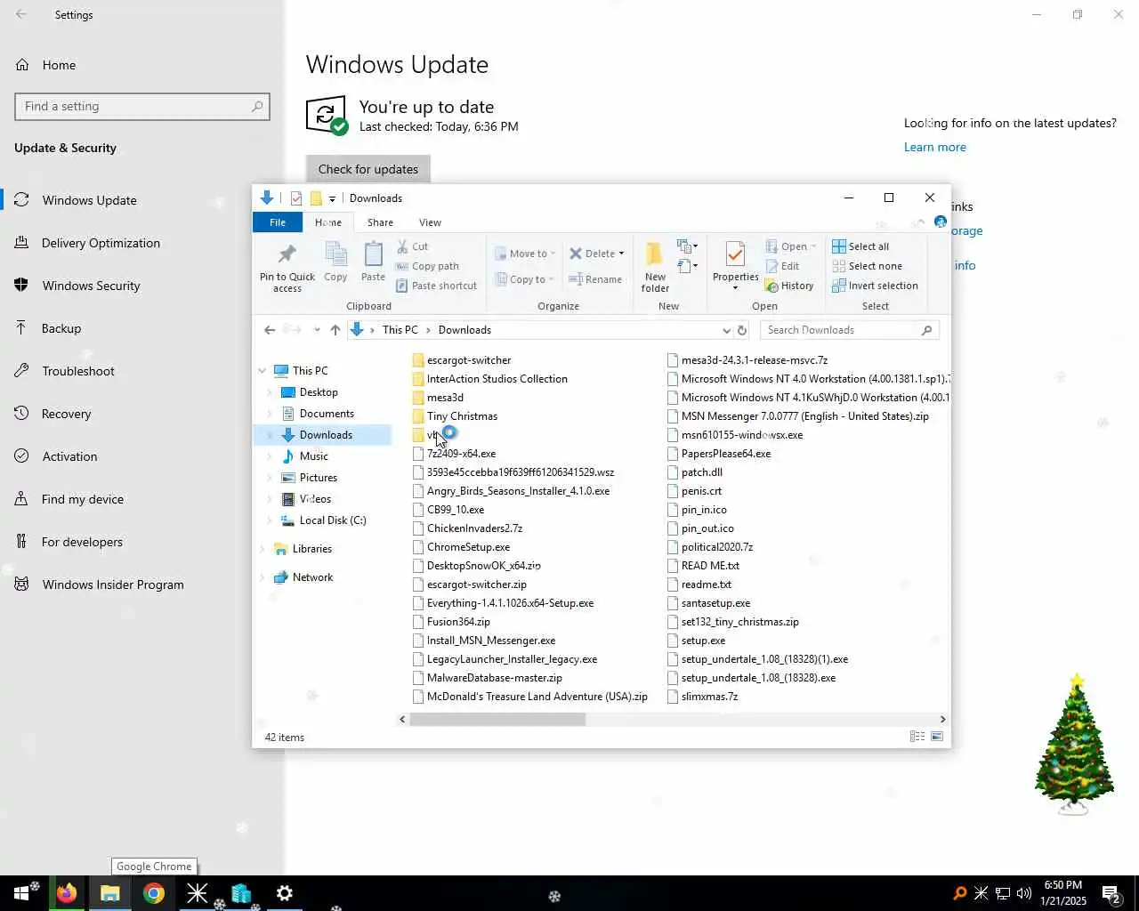Create a New folder from ribbon

655,267
